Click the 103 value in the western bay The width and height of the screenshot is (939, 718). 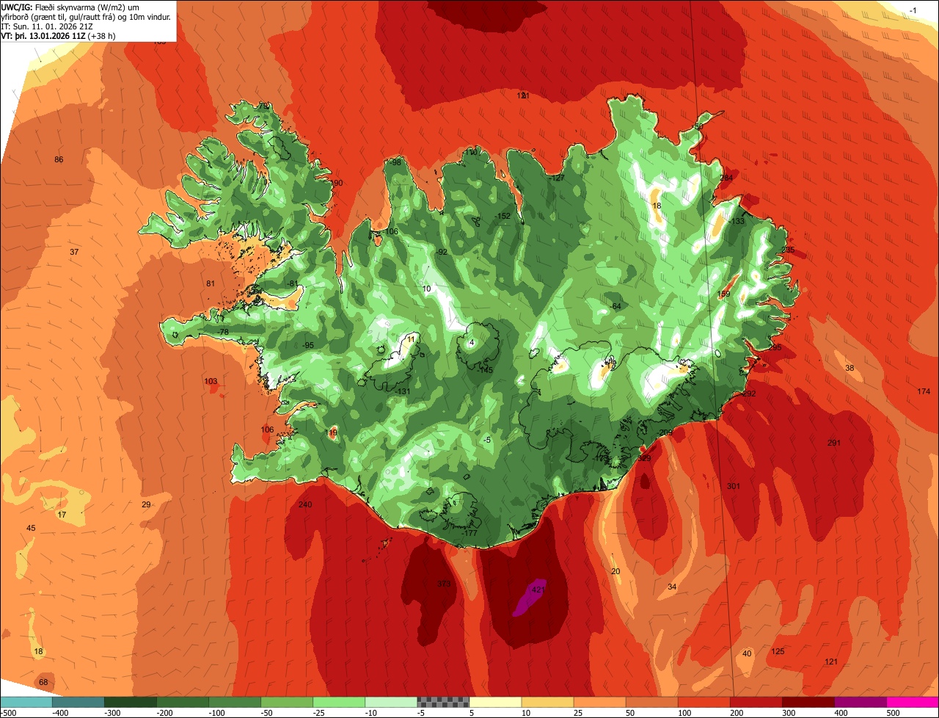211,381
